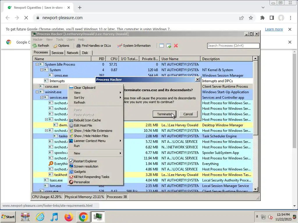
Task: Open the Learn more link in Chrome
Action: [274, 29]
